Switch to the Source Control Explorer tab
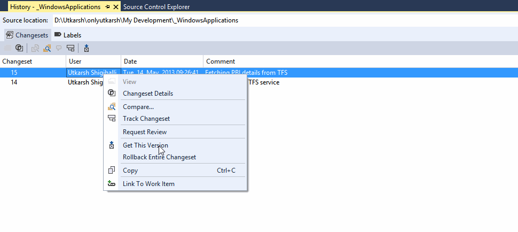 tap(156, 7)
